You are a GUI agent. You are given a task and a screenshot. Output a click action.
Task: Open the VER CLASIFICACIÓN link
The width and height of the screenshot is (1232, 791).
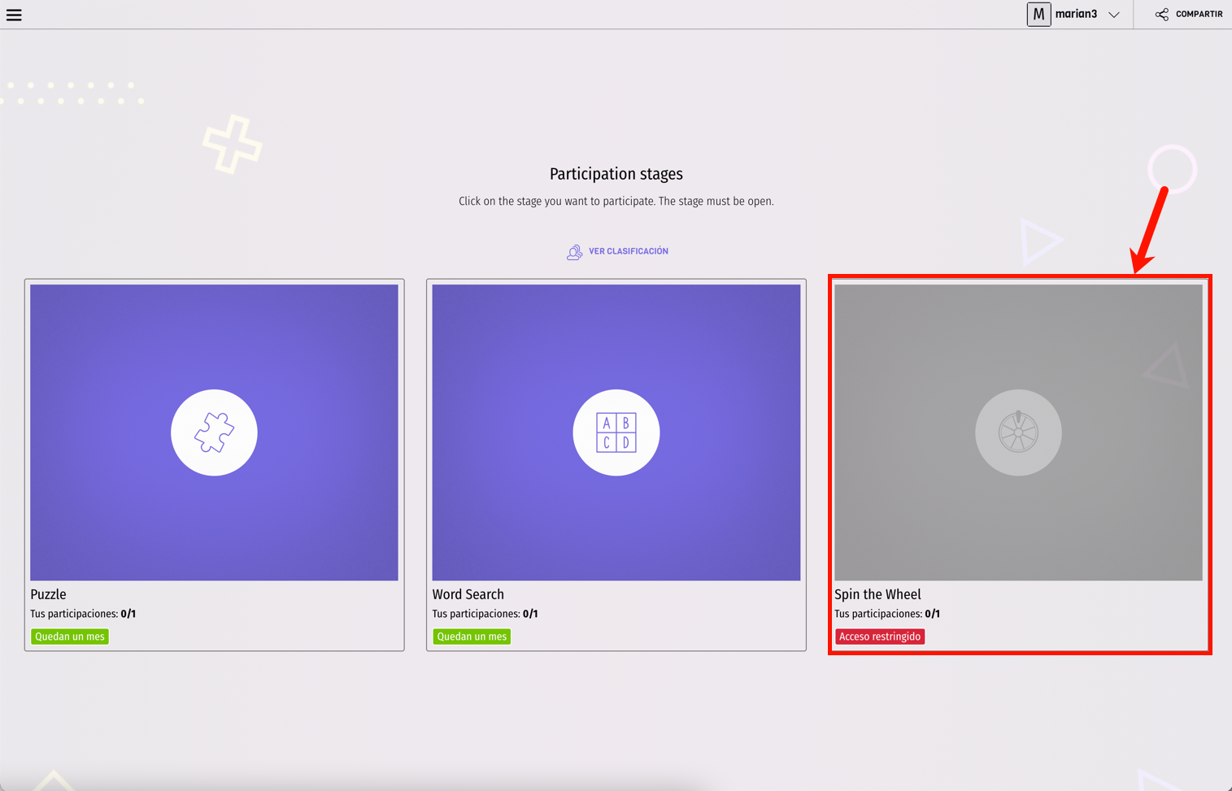coord(628,252)
